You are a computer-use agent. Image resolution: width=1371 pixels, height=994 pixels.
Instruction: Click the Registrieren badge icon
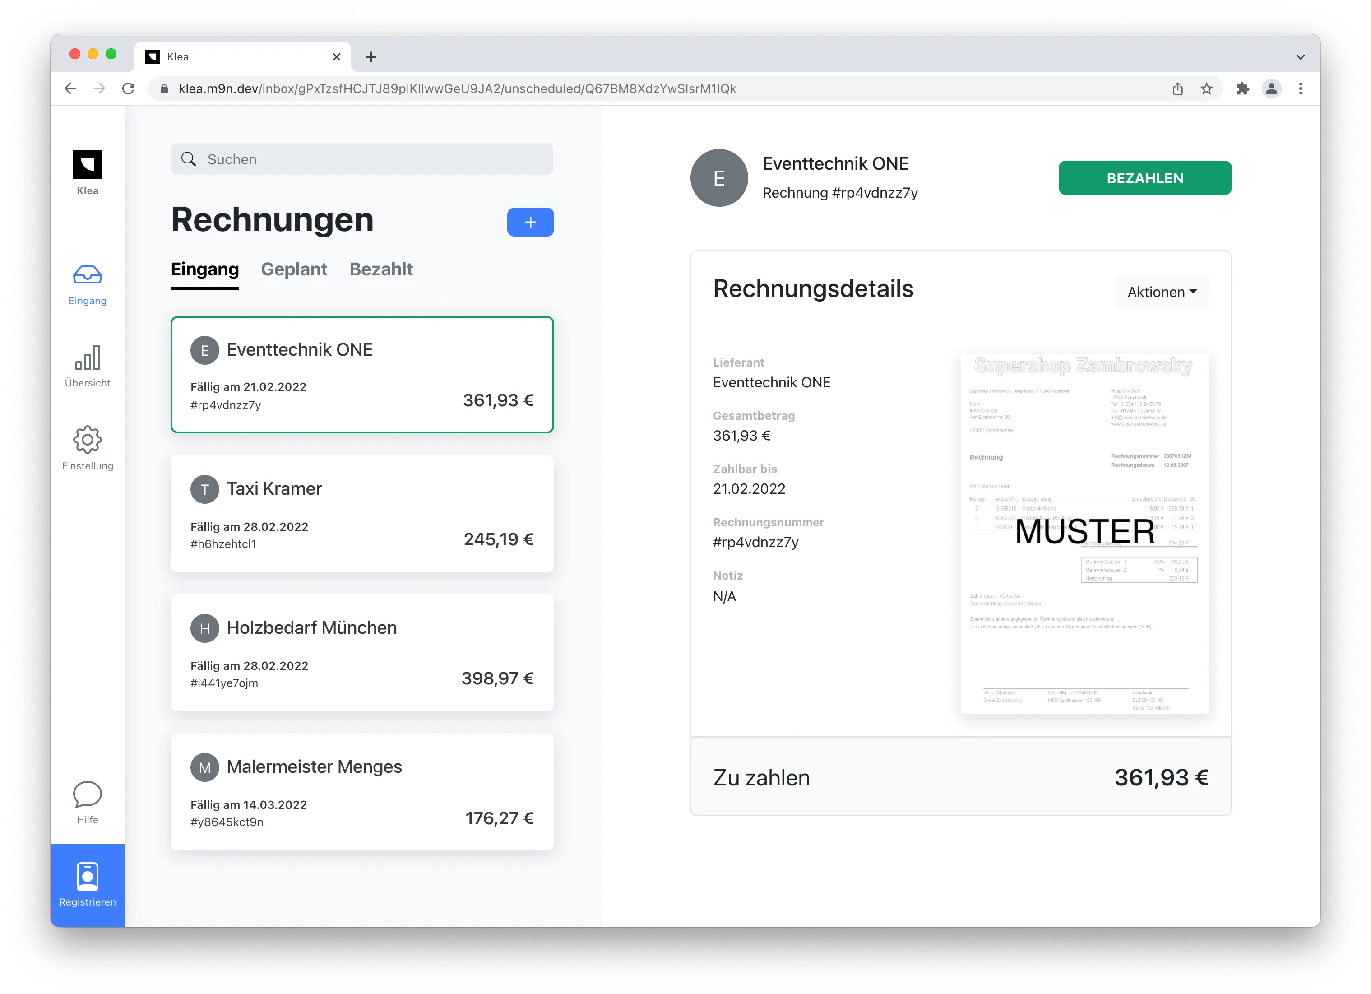click(x=87, y=876)
